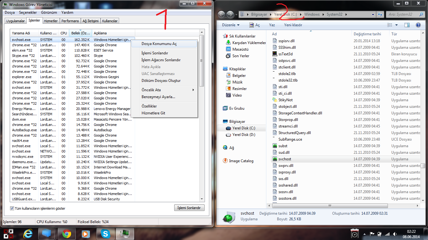The height and width of the screenshot is (240, 428).
Task: Click the Windows breadcrumb in the address bar
Action: coord(312,14)
